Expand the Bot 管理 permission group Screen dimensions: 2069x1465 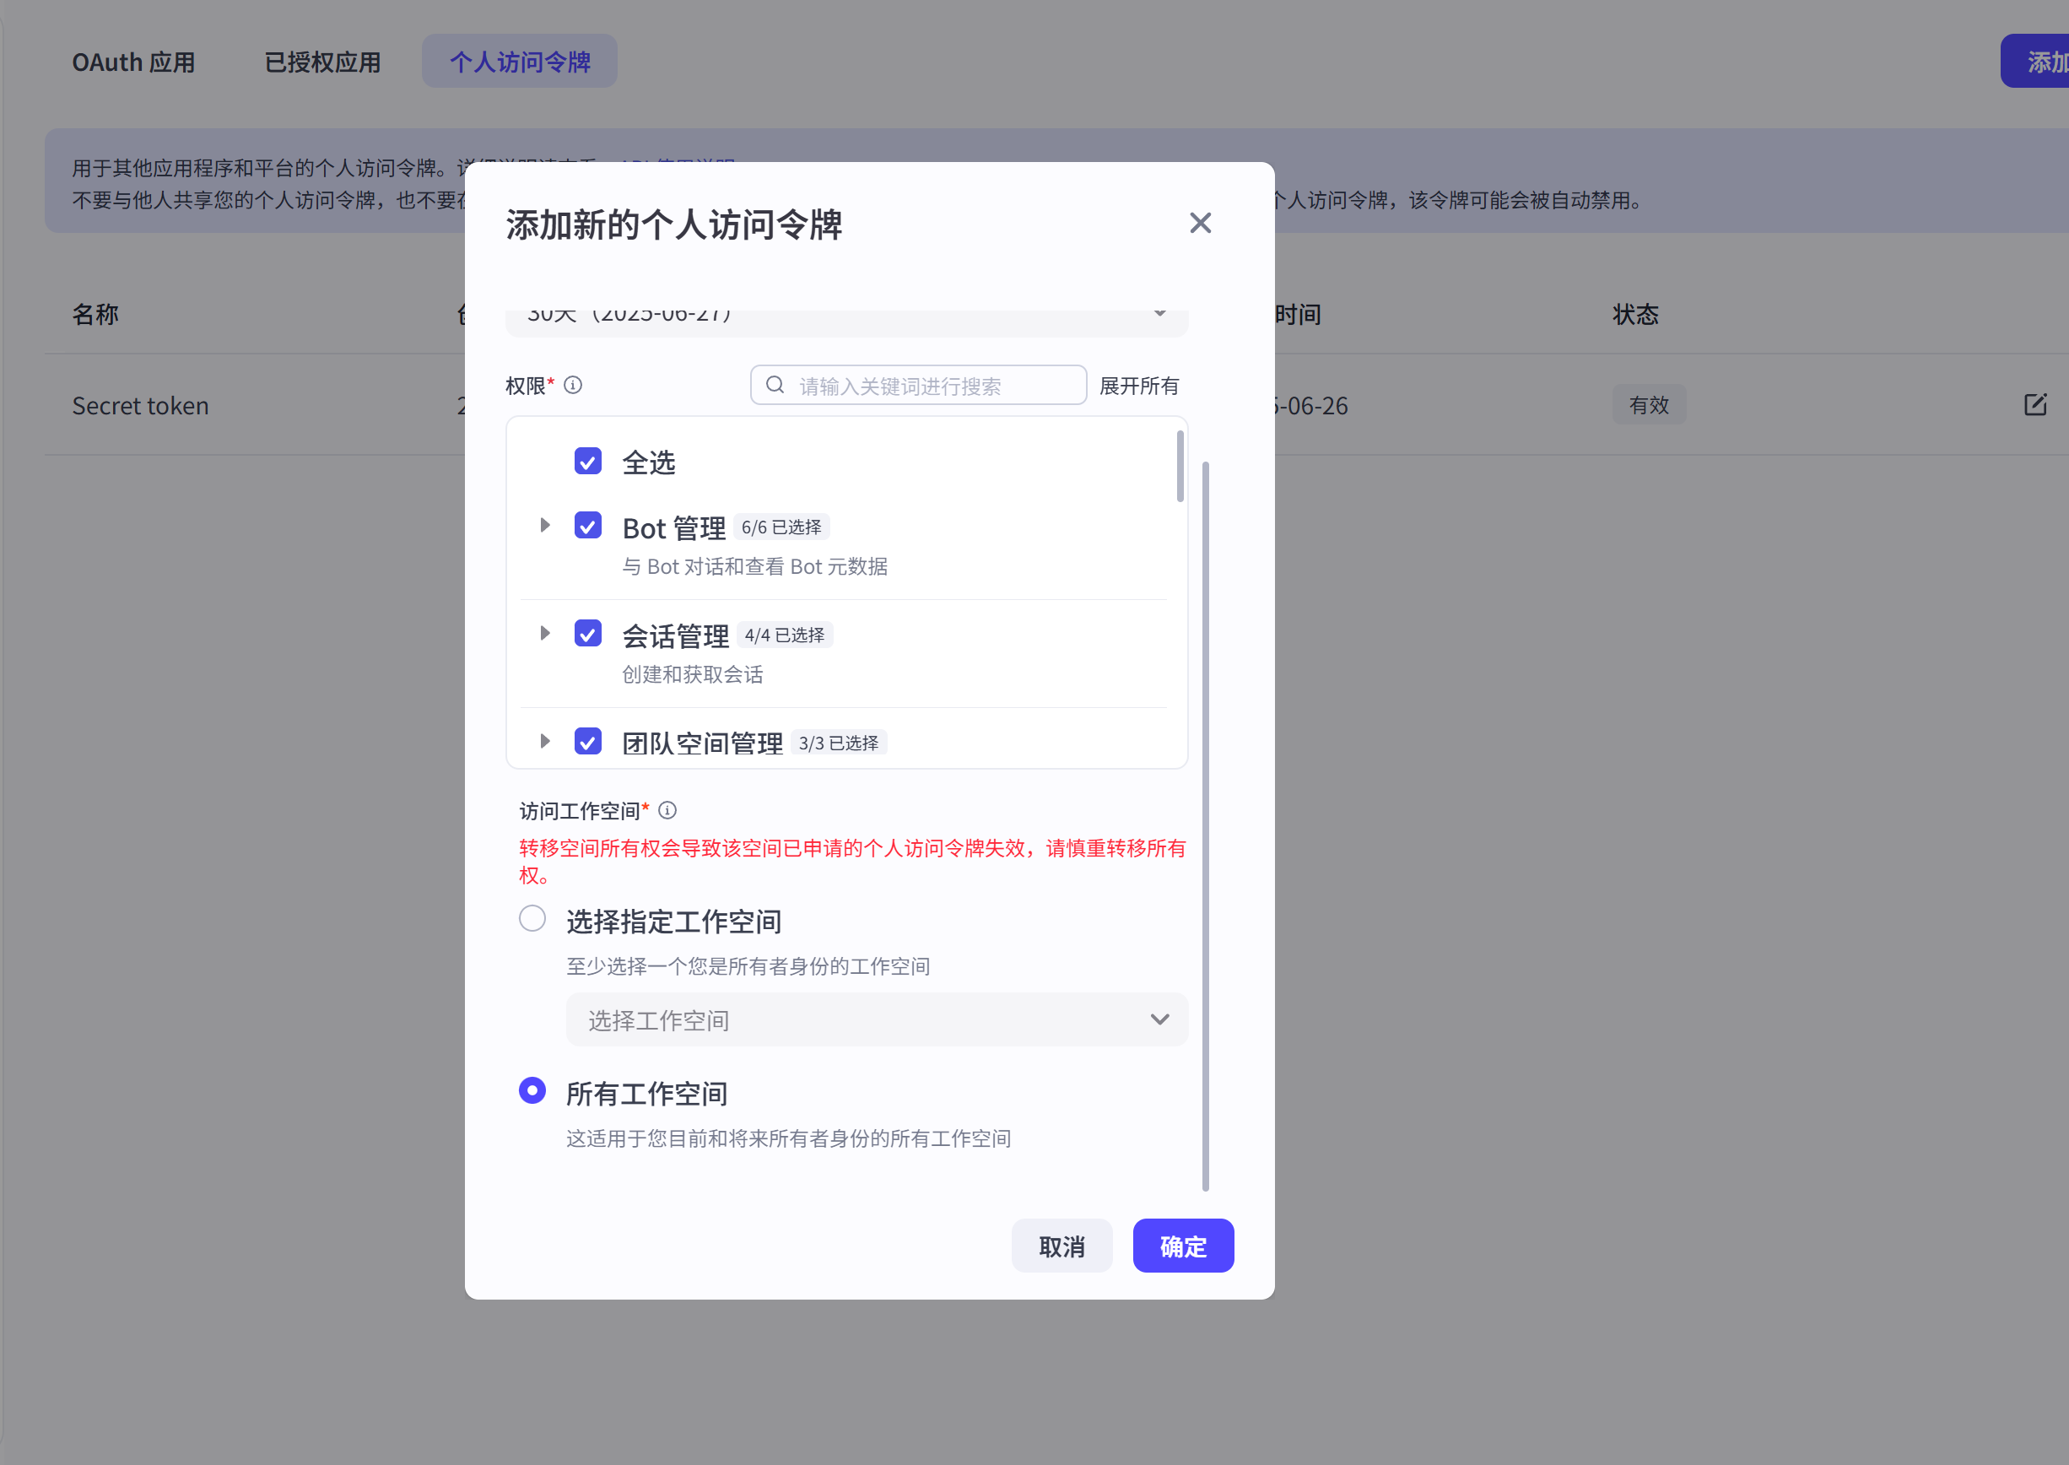[544, 526]
